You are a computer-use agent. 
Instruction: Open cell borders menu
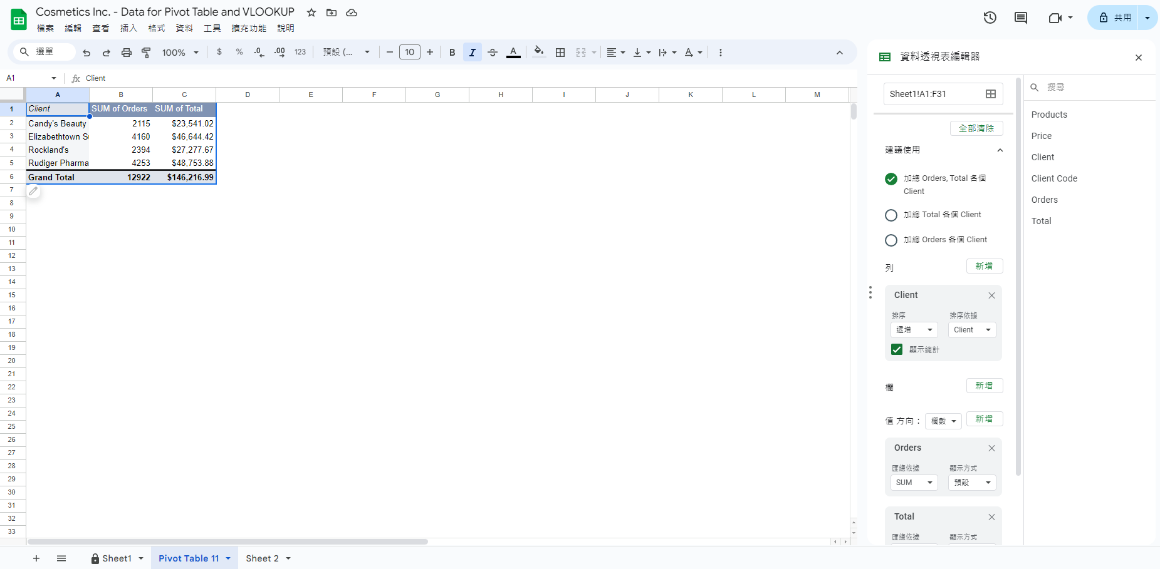pos(560,53)
